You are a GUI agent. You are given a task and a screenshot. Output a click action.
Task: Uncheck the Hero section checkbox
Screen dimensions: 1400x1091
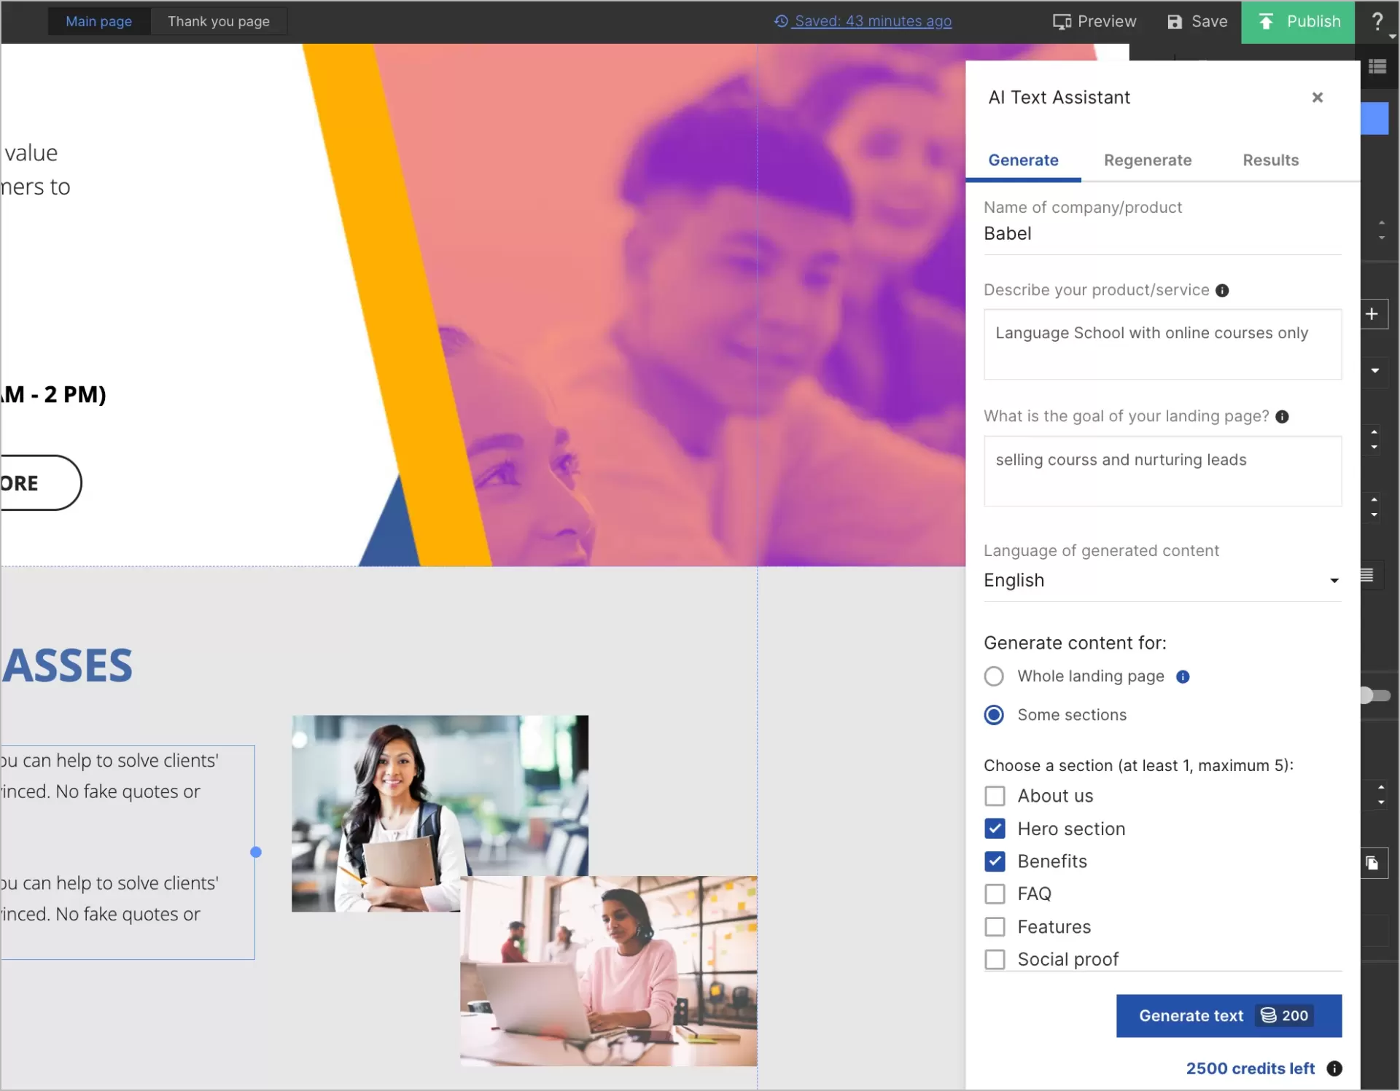pyautogui.click(x=995, y=829)
